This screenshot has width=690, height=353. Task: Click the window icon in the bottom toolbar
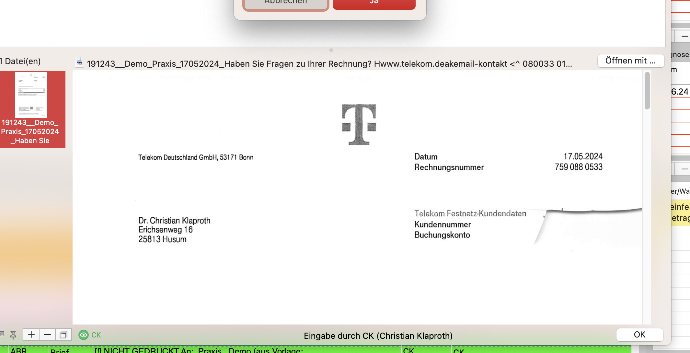[x=63, y=335]
